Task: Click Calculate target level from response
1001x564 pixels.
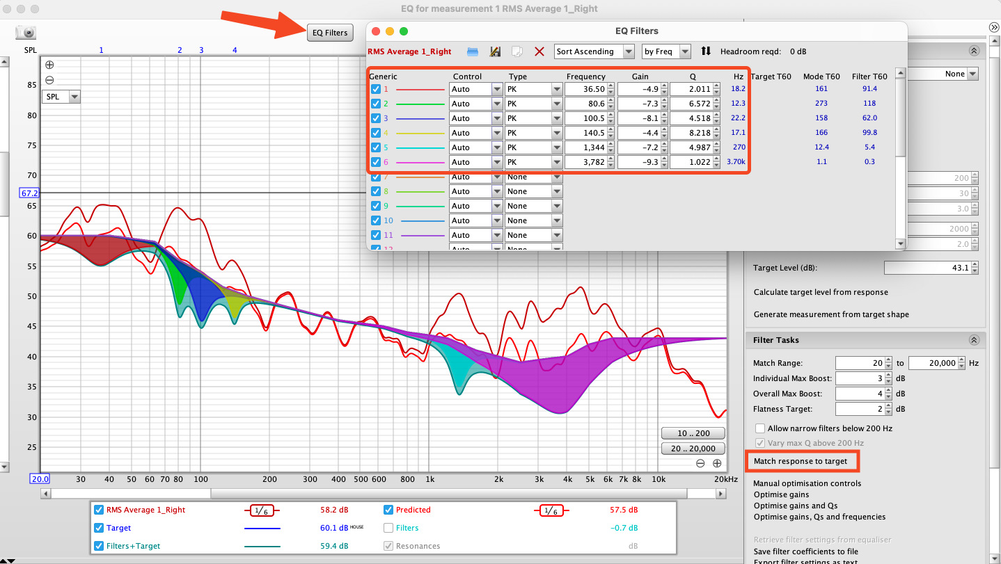Action: (821, 292)
